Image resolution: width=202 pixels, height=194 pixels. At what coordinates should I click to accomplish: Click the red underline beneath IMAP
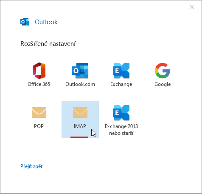(x=79, y=137)
